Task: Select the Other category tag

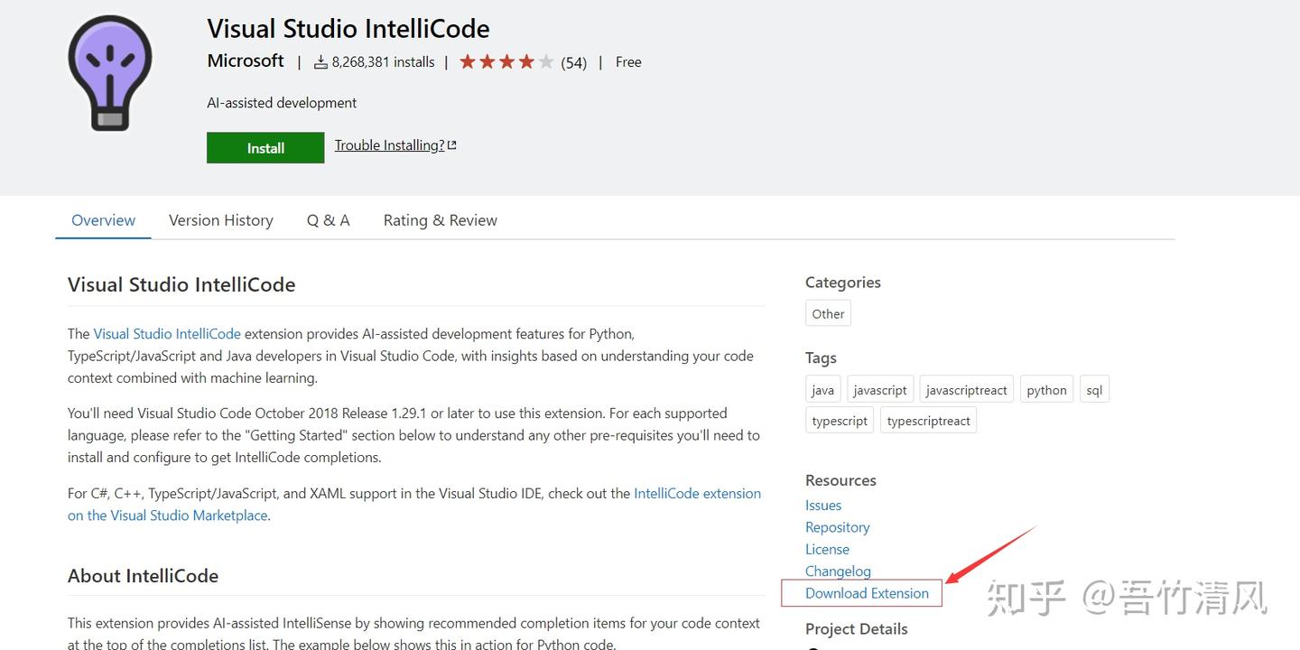Action: click(828, 314)
